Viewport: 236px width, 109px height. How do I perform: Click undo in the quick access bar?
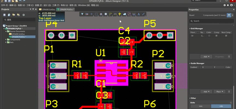coord(21,1)
